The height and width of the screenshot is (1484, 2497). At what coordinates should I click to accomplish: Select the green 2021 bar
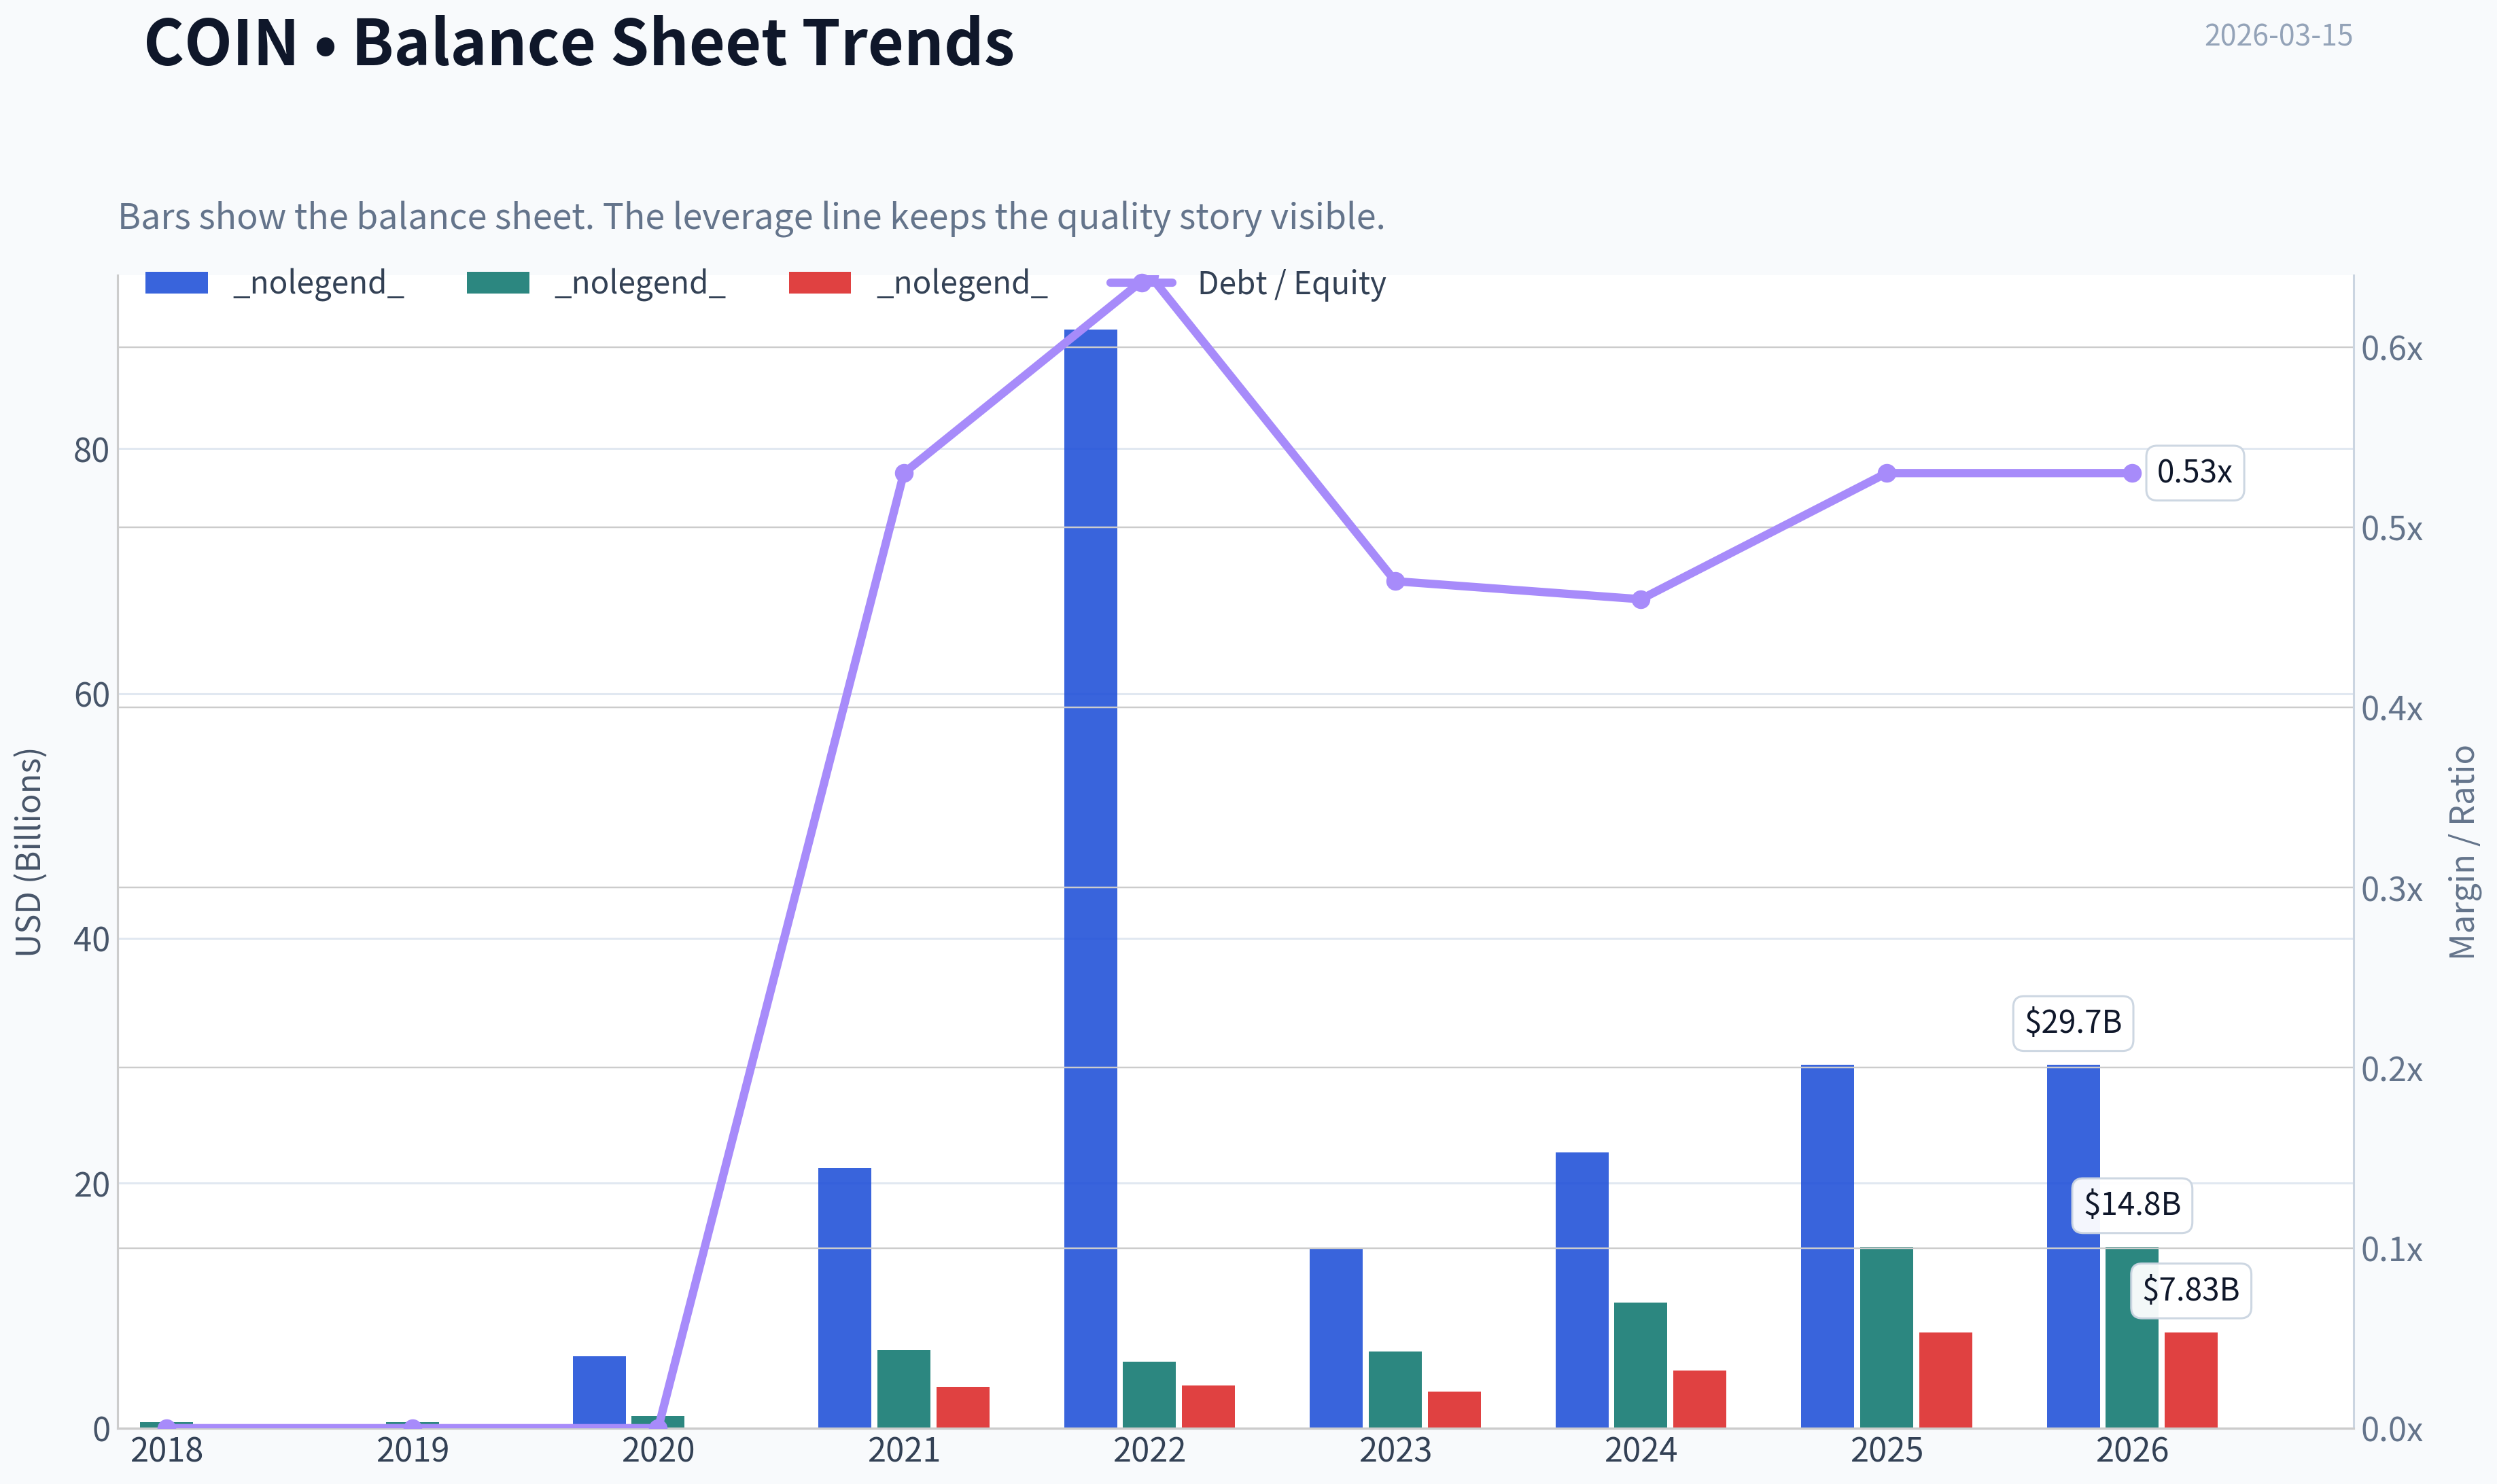point(903,1388)
